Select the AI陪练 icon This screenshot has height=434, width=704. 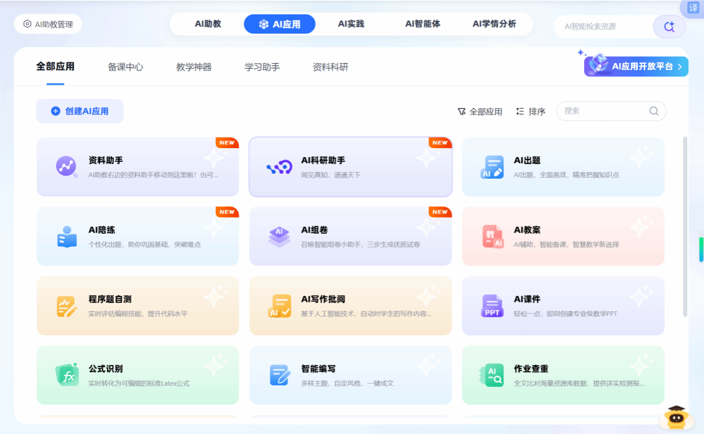point(67,236)
